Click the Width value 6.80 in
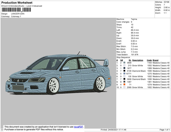The image size is (171, 132). 167,10
